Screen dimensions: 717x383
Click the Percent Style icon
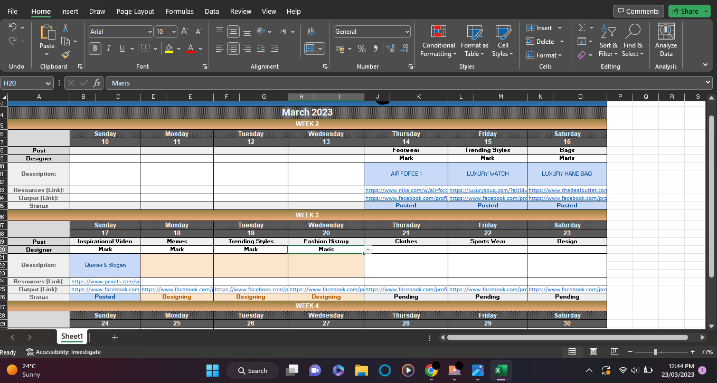tap(362, 49)
